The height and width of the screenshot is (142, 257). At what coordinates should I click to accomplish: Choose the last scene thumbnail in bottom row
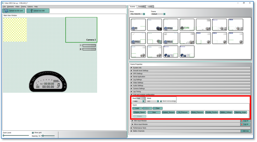187,52
